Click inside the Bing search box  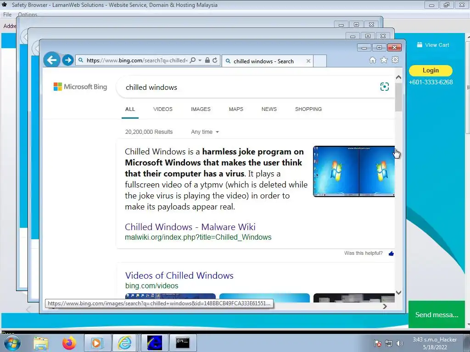click(249, 87)
